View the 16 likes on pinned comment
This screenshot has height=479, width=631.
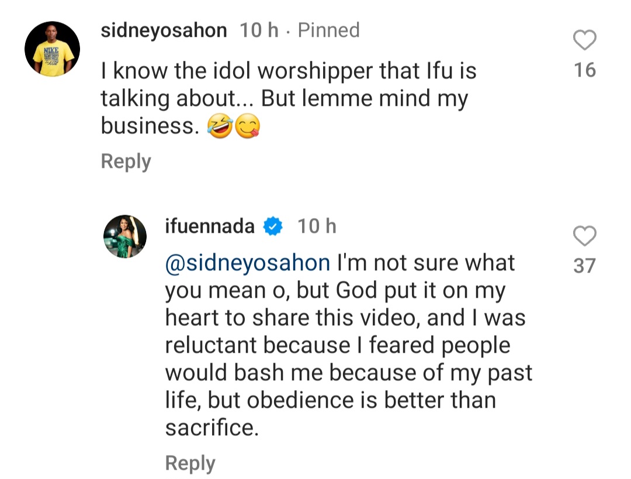point(585,70)
